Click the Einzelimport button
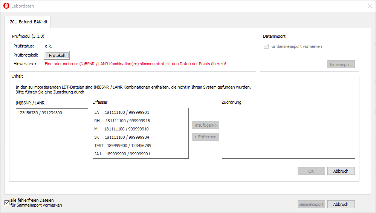The width and height of the screenshot is (376, 213). click(x=341, y=64)
